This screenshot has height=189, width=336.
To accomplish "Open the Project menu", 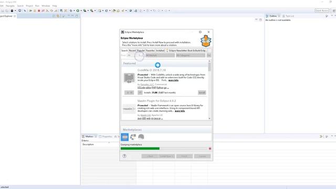I will click(29, 6).
